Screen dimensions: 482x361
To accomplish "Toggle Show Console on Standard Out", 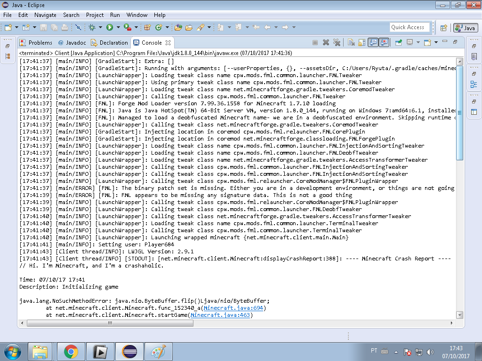I will pyautogui.click(x=373, y=42).
